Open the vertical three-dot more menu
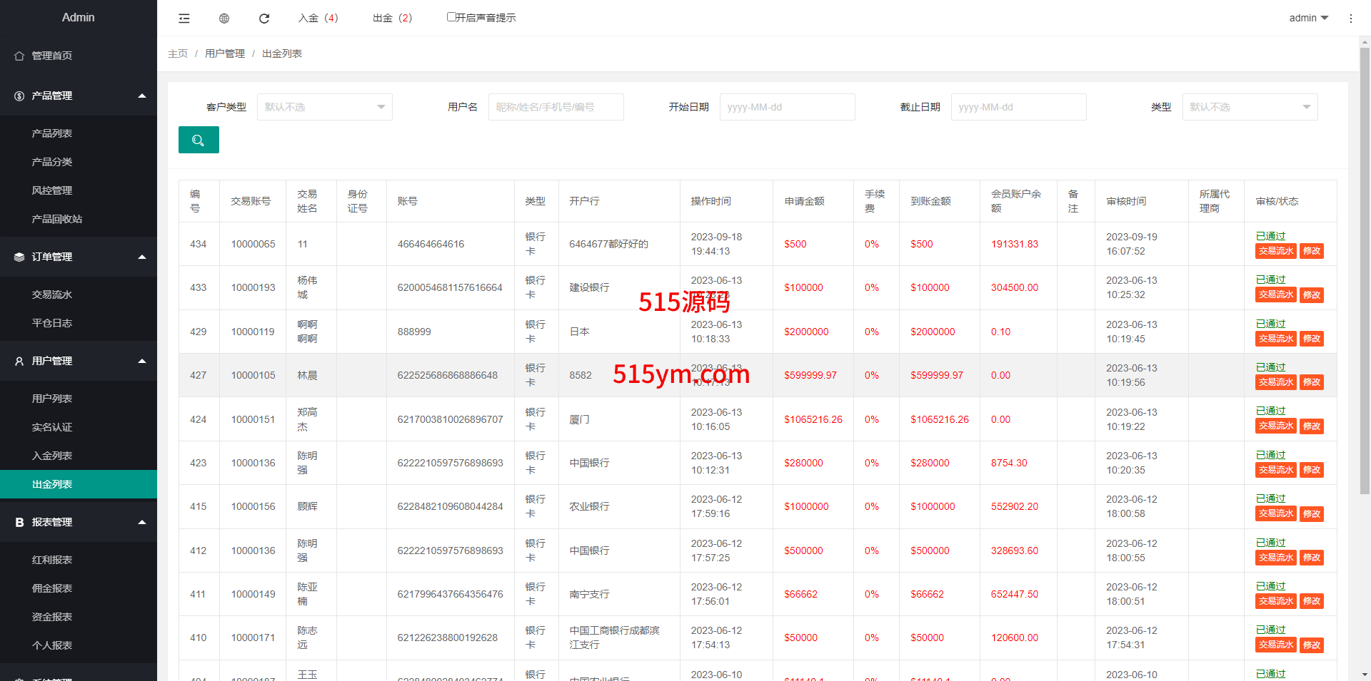The width and height of the screenshot is (1371, 681). 1350,19
